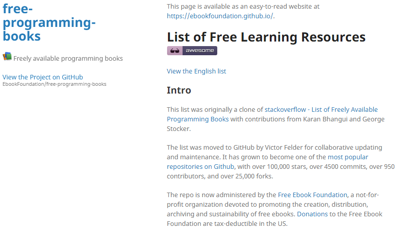
Task: Click the books emoji icon
Action: point(7,57)
